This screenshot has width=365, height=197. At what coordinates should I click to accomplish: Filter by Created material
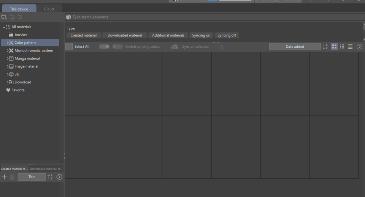tap(84, 35)
